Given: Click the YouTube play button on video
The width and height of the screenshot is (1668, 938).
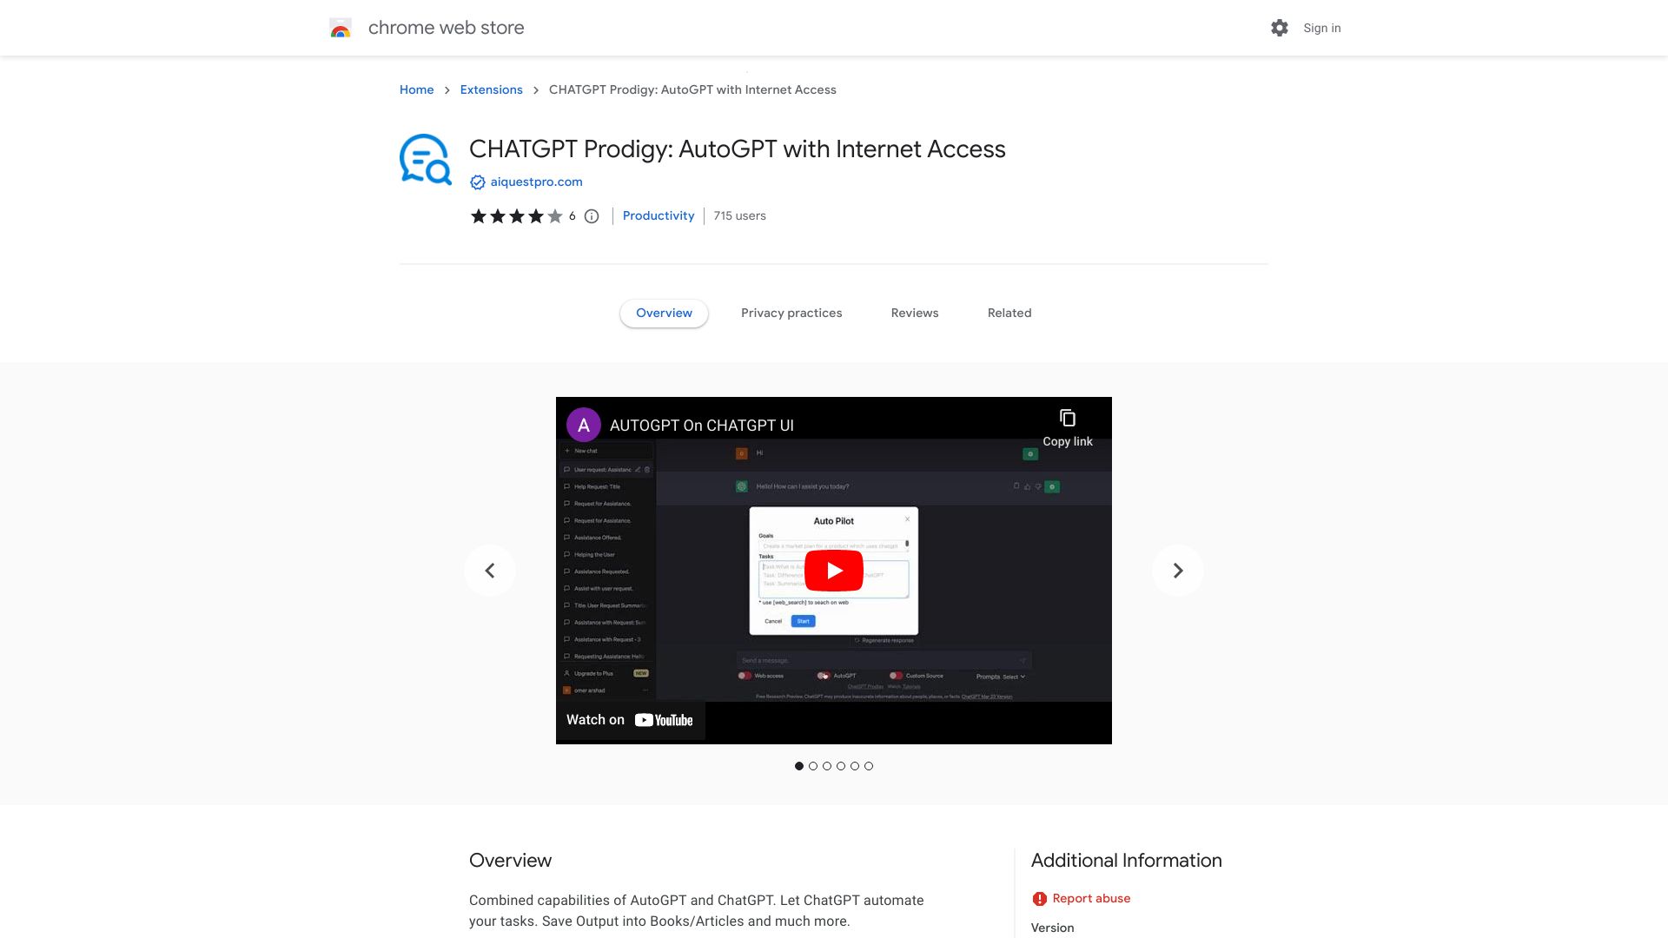Looking at the screenshot, I should (833, 571).
